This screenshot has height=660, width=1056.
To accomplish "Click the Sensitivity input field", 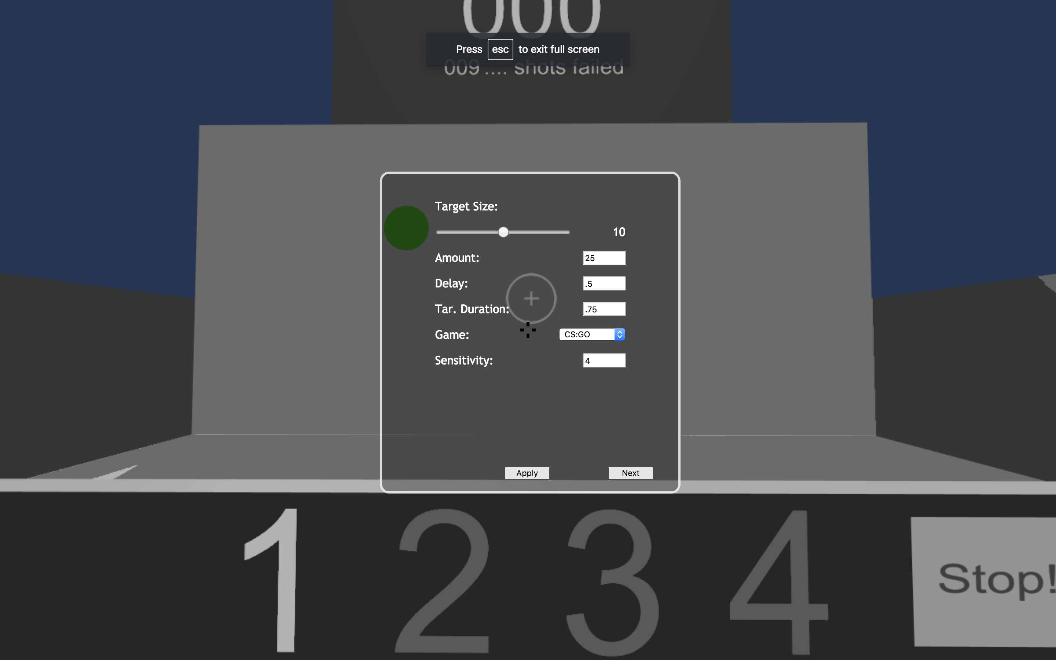I will (604, 360).
